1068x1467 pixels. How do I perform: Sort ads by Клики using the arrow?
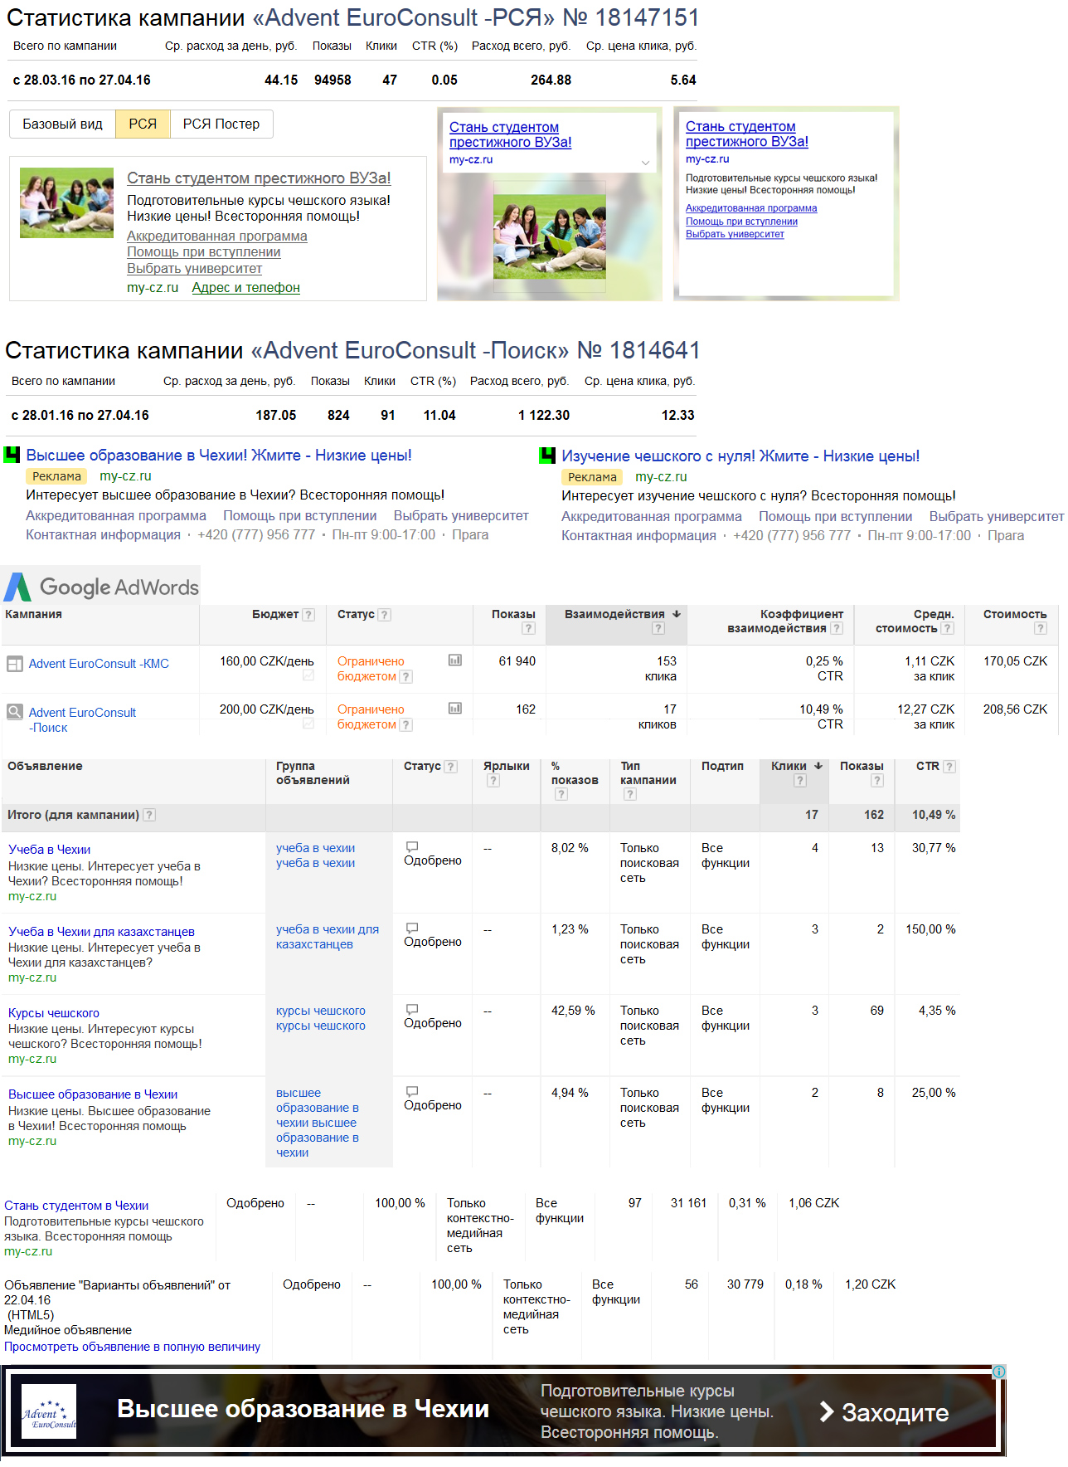click(818, 766)
